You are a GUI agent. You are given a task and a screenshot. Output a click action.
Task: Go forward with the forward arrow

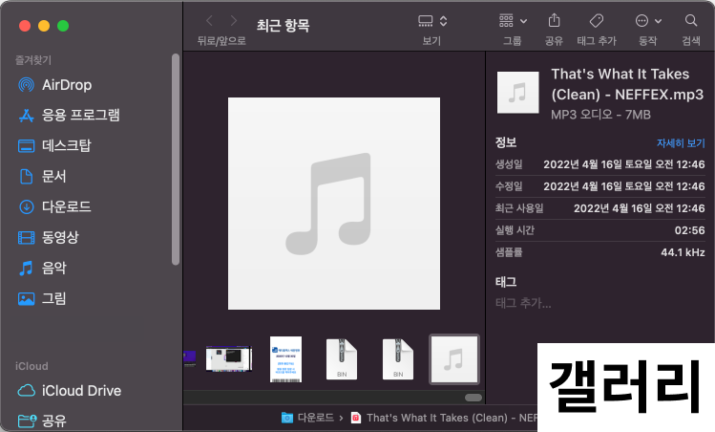click(x=234, y=21)
